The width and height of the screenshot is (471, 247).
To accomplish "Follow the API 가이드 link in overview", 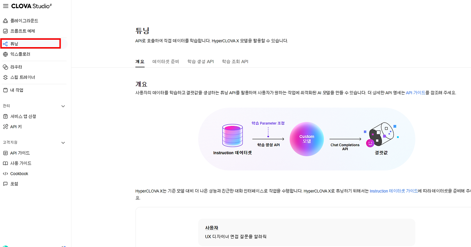I will [x=415, y=93].
